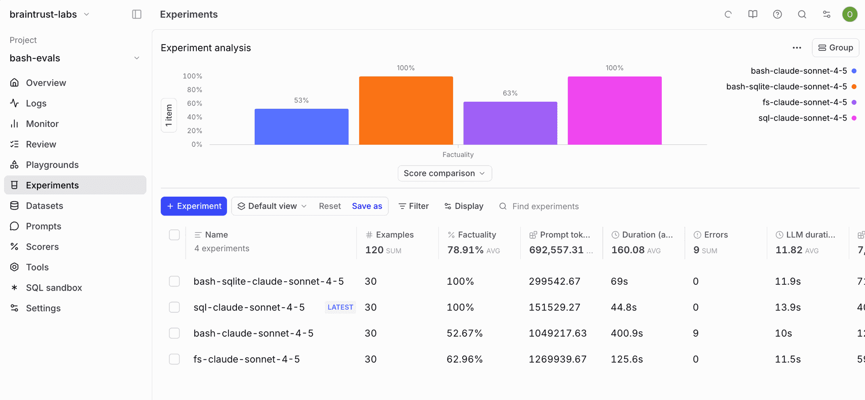
Task: Click the Overview home icon
Action: [14, 83]
